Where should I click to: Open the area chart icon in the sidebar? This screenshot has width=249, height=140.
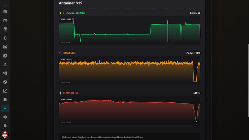coord(5,47)
